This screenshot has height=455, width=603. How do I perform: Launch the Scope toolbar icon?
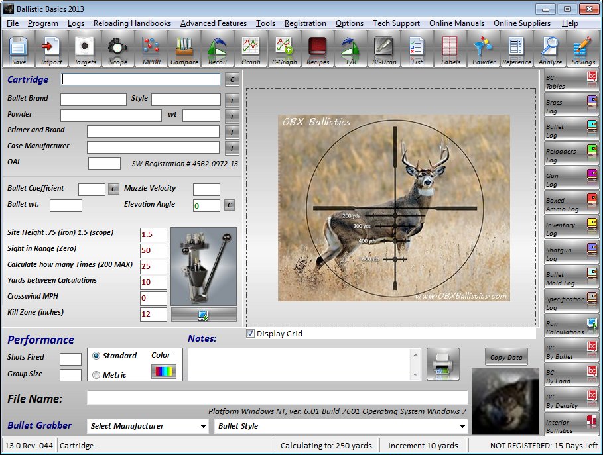click(118, 50)
